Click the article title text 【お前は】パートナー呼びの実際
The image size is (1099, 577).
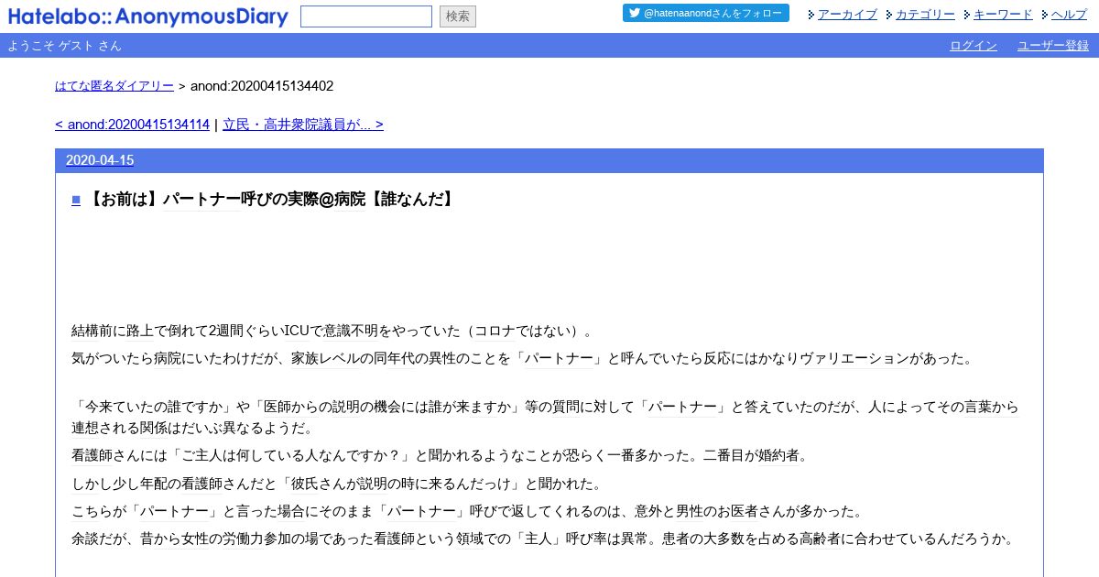click(273, 200)
